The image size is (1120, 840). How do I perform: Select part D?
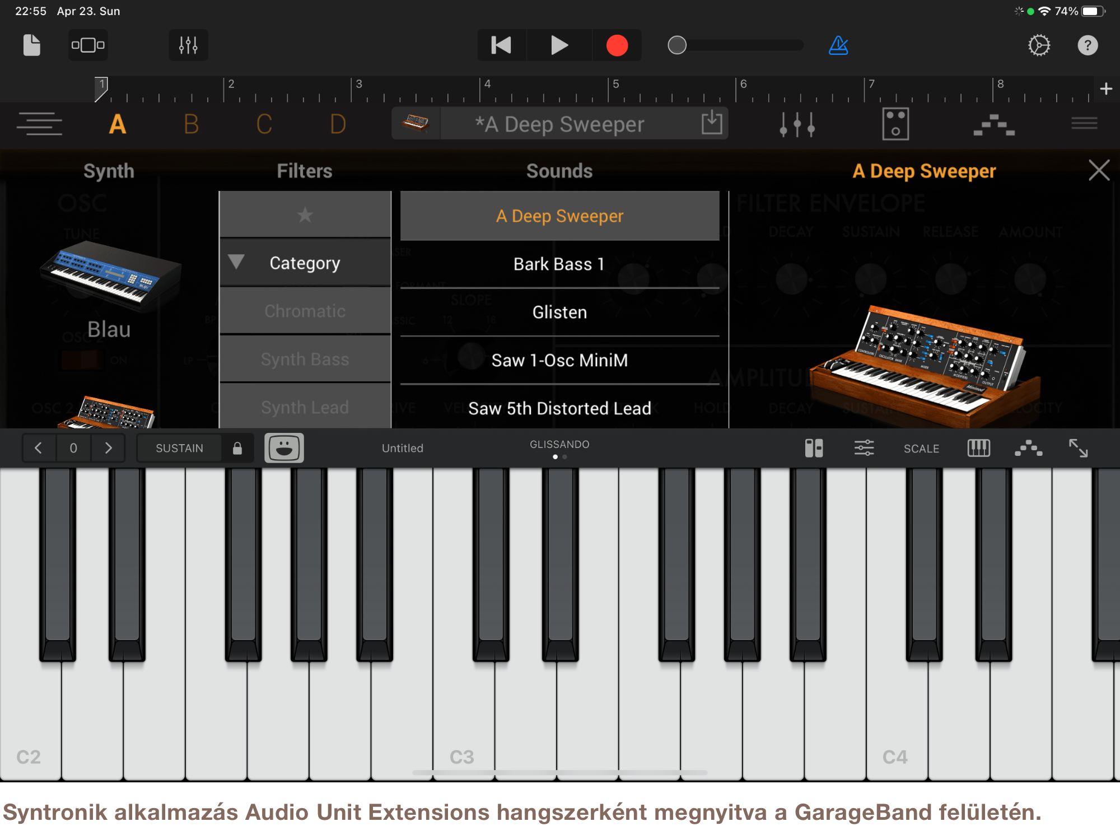pos(338,124)
